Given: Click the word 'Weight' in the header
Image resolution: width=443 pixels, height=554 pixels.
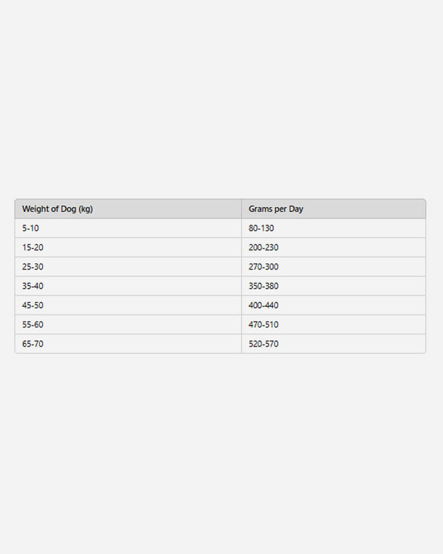Looking at the screenshot, I should pyautogui.click(x=36, y=209).
